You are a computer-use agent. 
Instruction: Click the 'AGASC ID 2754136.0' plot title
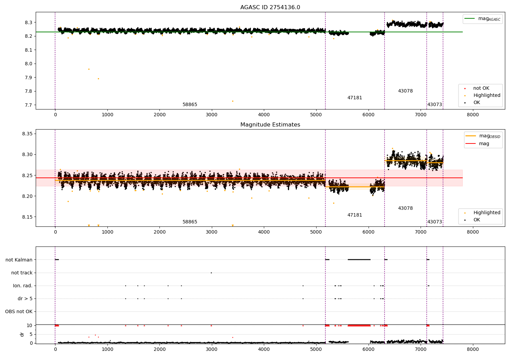(270, 7)
